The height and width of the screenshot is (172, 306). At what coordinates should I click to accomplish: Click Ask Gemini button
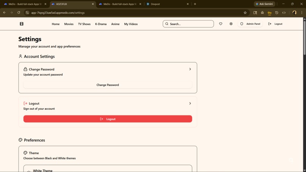(x=265, y=4)
